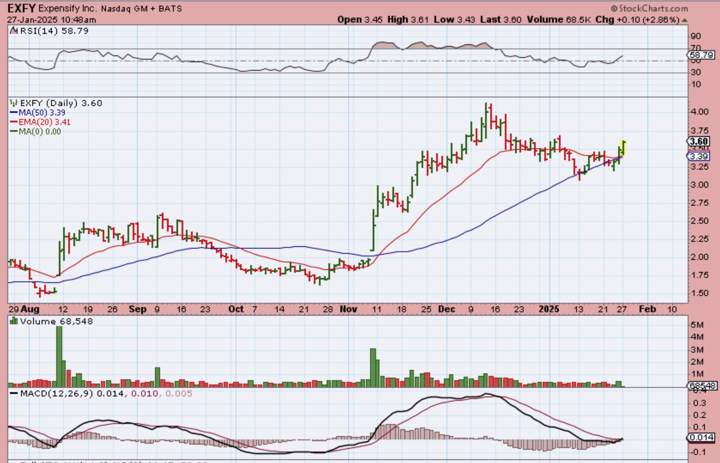Image resolution: width=720 pixels, height=463 pixels.
Task: Click the RSI(14) indicator icon
Action: coord(14,31)
